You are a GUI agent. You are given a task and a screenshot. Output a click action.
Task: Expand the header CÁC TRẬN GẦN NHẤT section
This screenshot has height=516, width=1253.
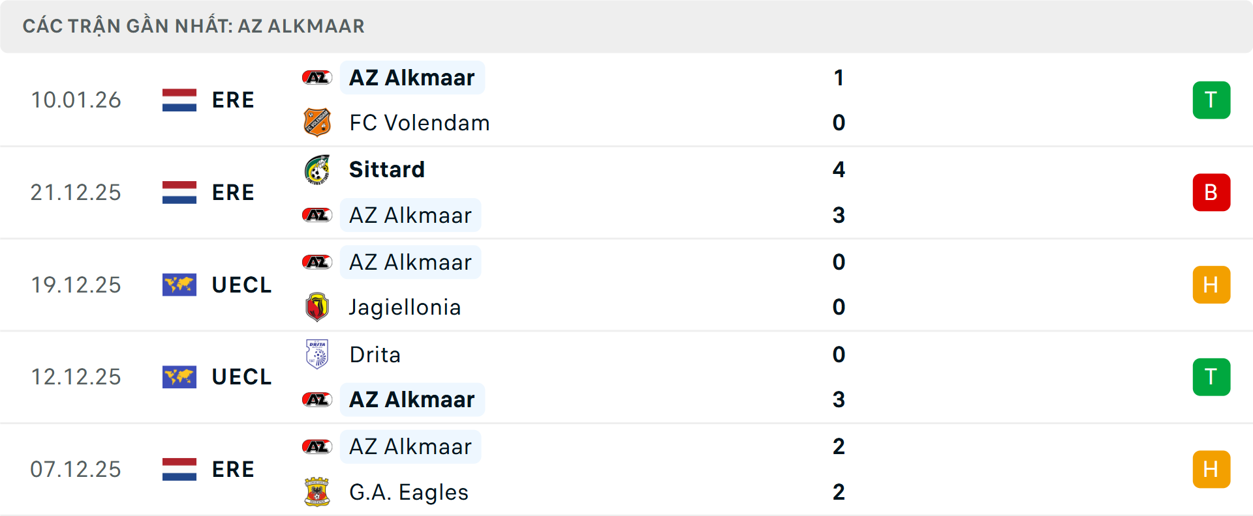[x=194, y=26]
